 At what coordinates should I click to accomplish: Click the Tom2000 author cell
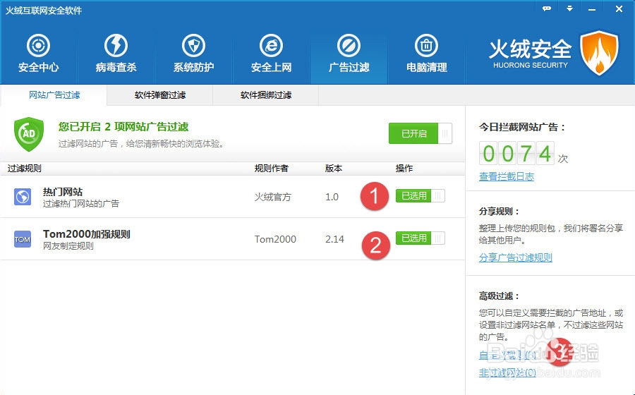pos(275,239)
